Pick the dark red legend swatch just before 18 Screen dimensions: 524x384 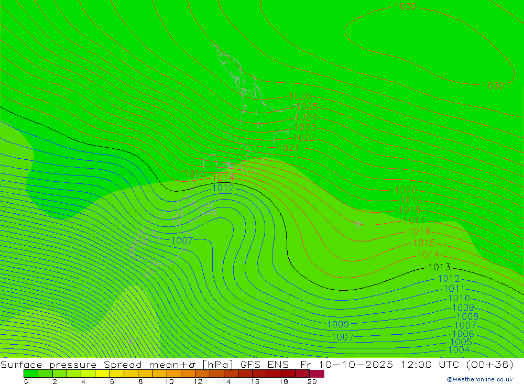pyautogui.click(x=274, y=374)
